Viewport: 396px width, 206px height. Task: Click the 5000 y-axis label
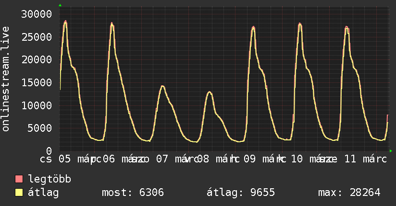point(40,128)
